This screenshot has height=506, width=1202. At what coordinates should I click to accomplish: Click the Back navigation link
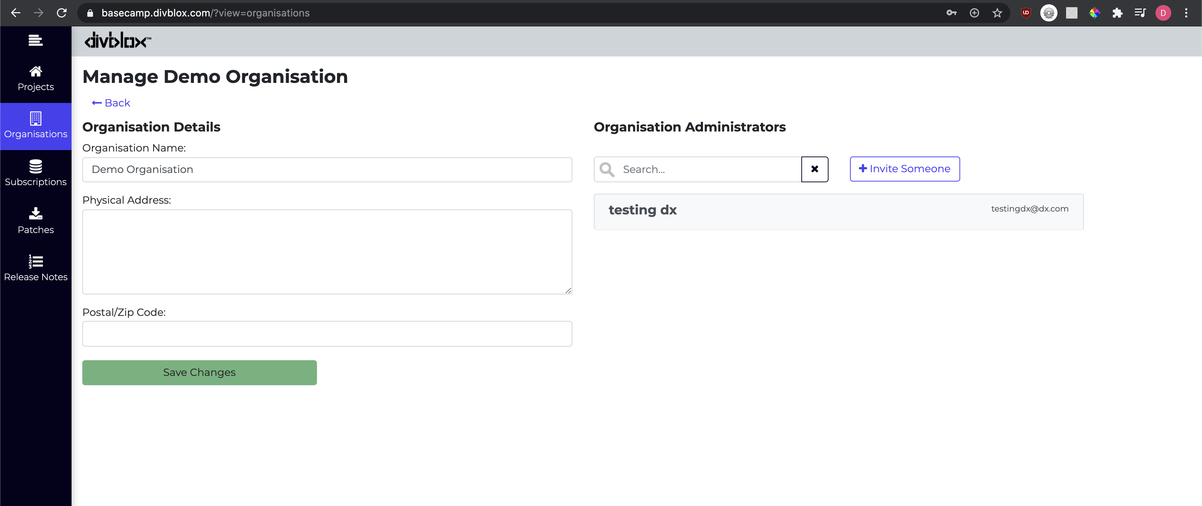coord(111,103)
